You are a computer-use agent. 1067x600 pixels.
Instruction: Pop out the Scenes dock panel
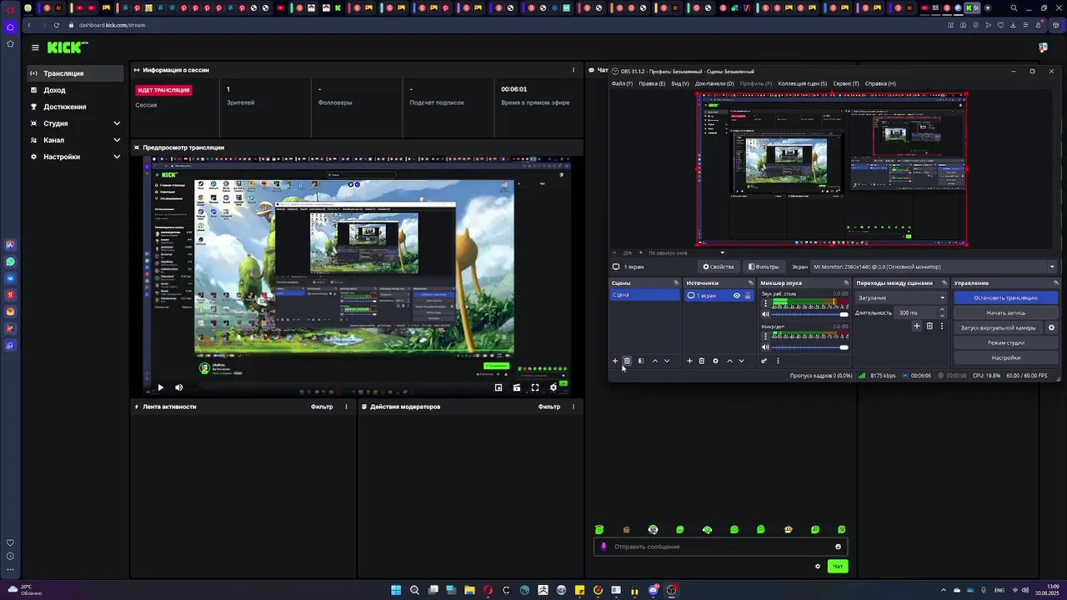pos(676,283)
